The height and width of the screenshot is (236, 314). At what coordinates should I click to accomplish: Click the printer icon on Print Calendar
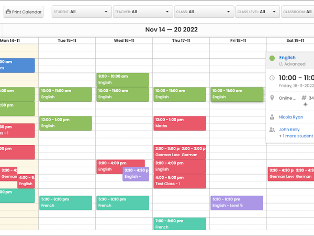(x=8, y=12)
